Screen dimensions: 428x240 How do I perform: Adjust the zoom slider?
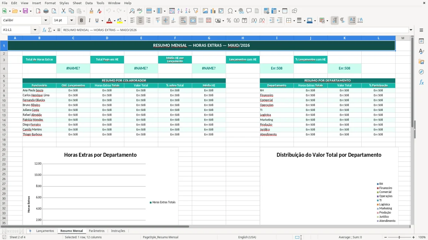(x=399, y=237)
